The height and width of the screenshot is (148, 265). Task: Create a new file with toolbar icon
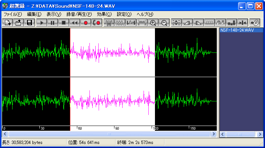coord(7,23)
